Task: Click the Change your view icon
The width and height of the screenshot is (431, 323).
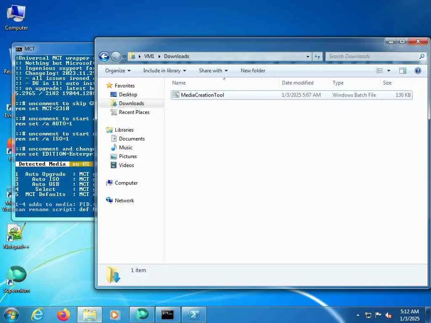Action: coord(380,71)
